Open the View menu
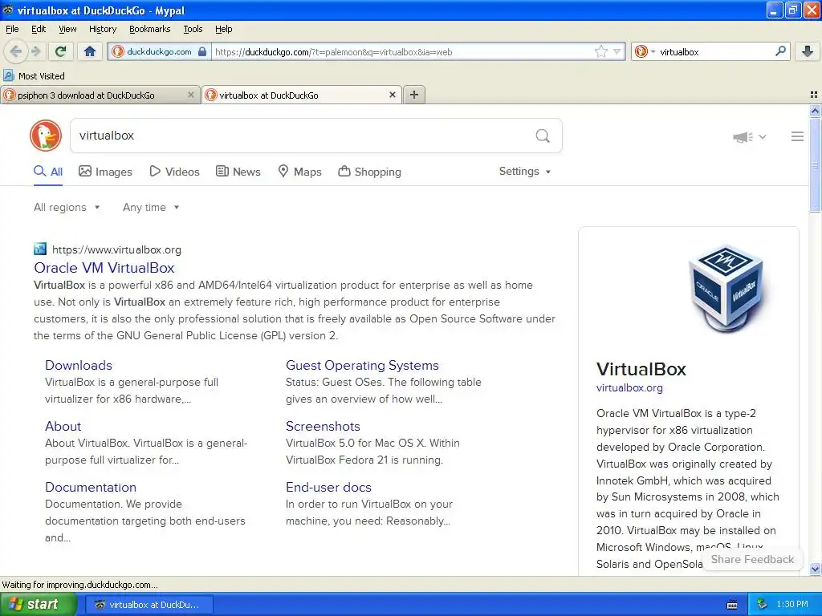 [x=67, y=29]
